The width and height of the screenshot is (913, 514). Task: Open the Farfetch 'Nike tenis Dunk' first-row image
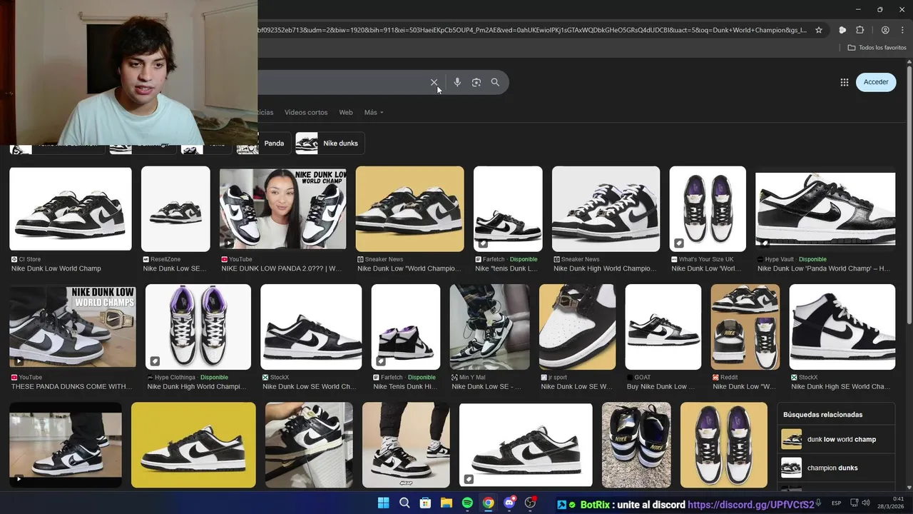click(x=508, y=208)
